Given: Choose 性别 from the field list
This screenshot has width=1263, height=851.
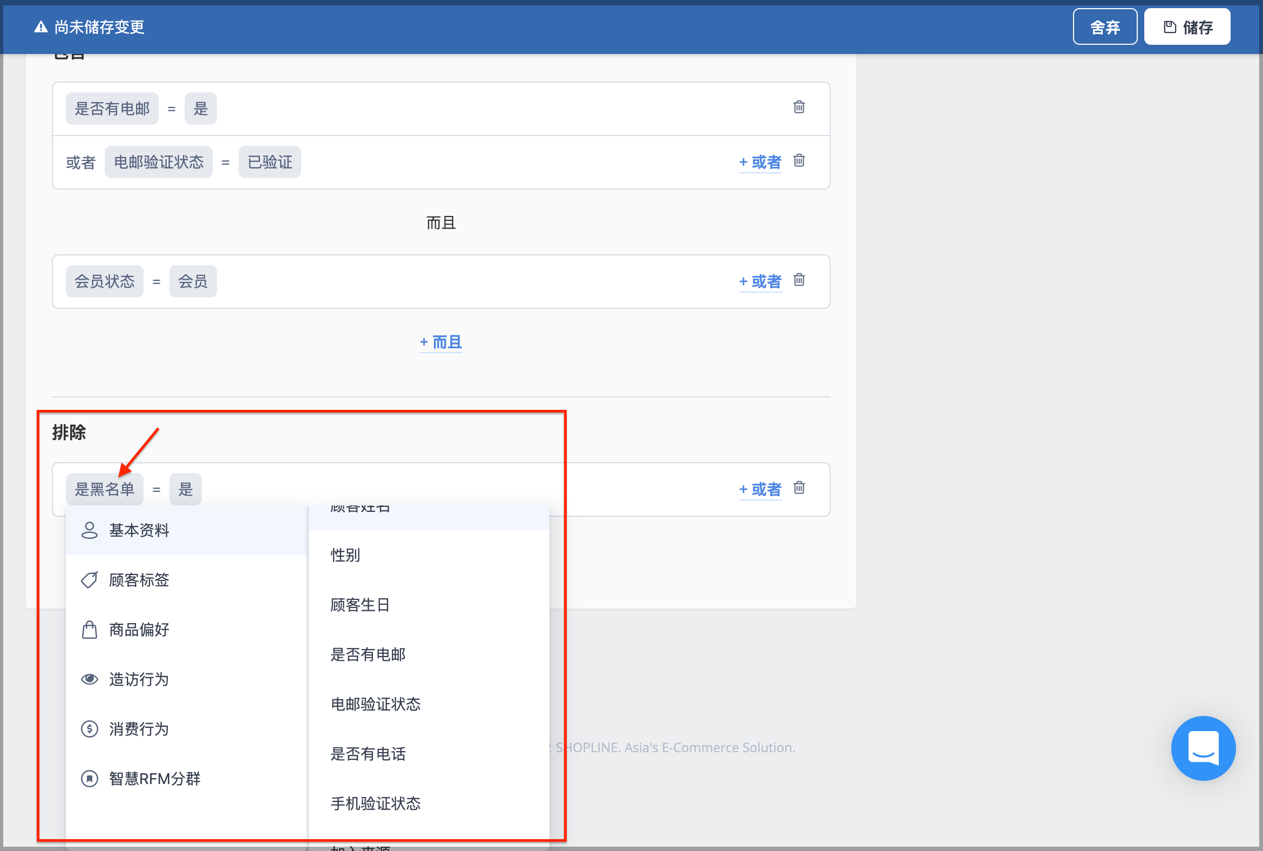Looking at the screenshot, I should [429, 555].
